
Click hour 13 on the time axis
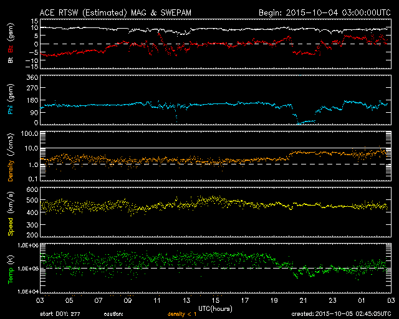[x=186, y=300]
